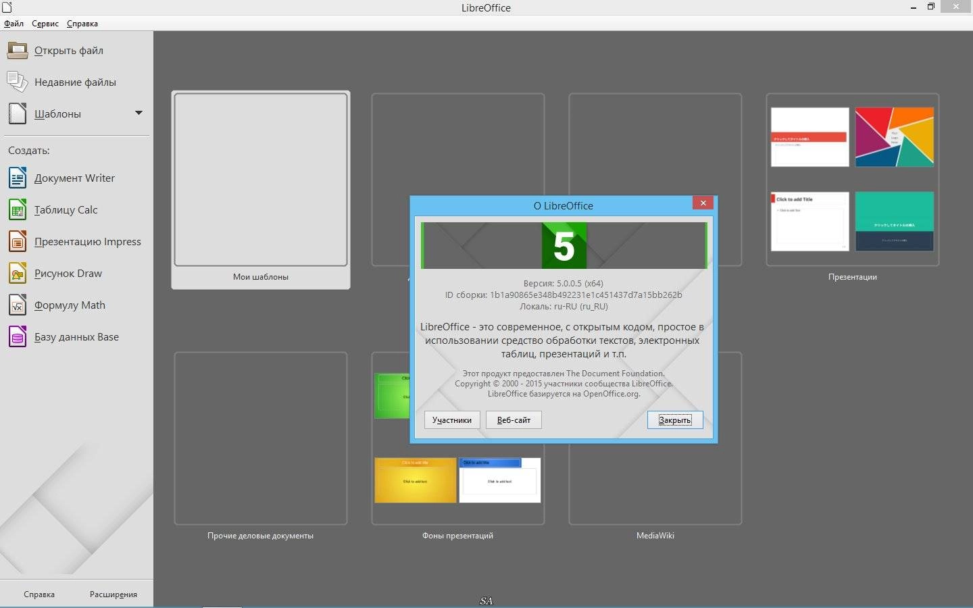Open the Презентации template folder

tap(853, 188)
